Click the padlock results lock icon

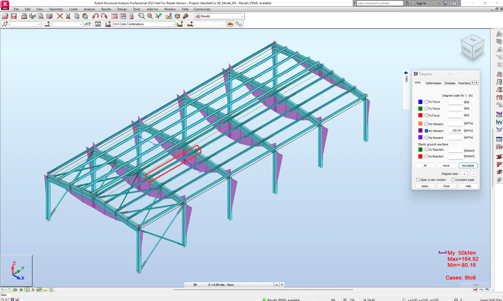tap(131, 16)
